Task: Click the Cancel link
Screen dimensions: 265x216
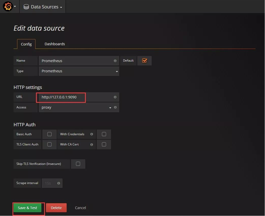Action: point(80,208)
